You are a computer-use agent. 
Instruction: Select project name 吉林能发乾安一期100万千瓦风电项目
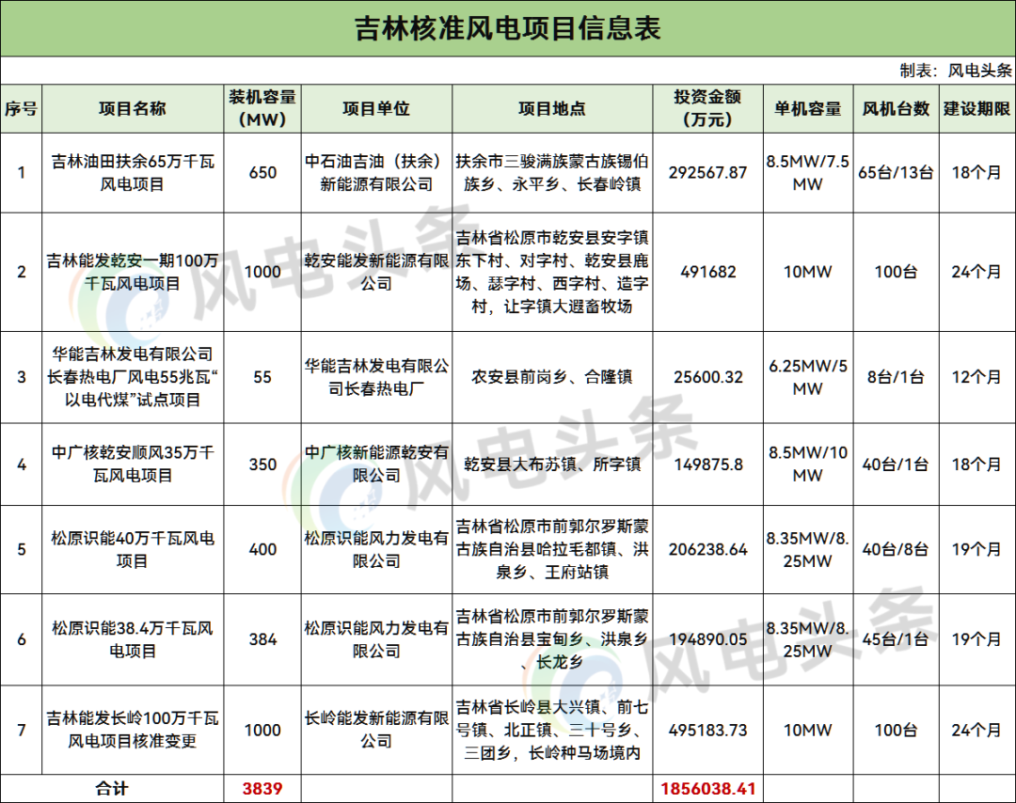click(x=133, y=272)
